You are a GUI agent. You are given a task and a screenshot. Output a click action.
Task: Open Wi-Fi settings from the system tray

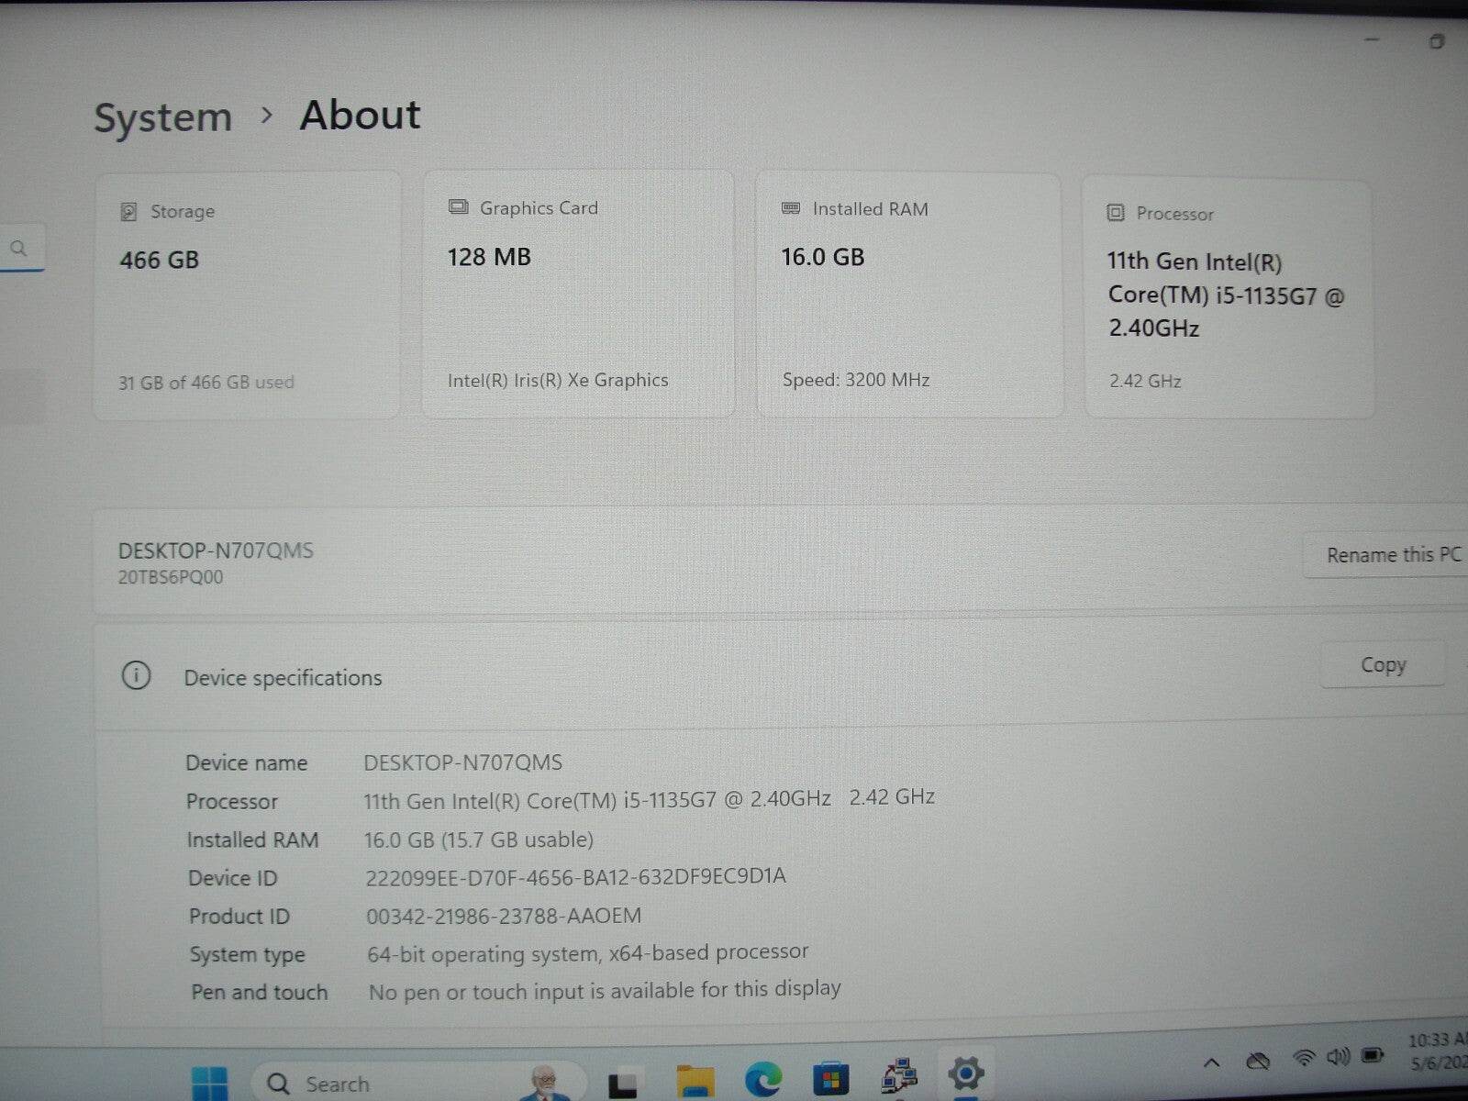[x=1304, y=1059]
